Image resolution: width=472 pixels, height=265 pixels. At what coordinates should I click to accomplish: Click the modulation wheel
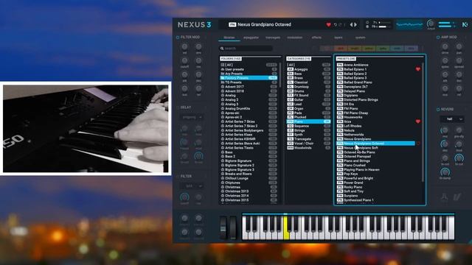pyautogui.click(x=233, y=227)
